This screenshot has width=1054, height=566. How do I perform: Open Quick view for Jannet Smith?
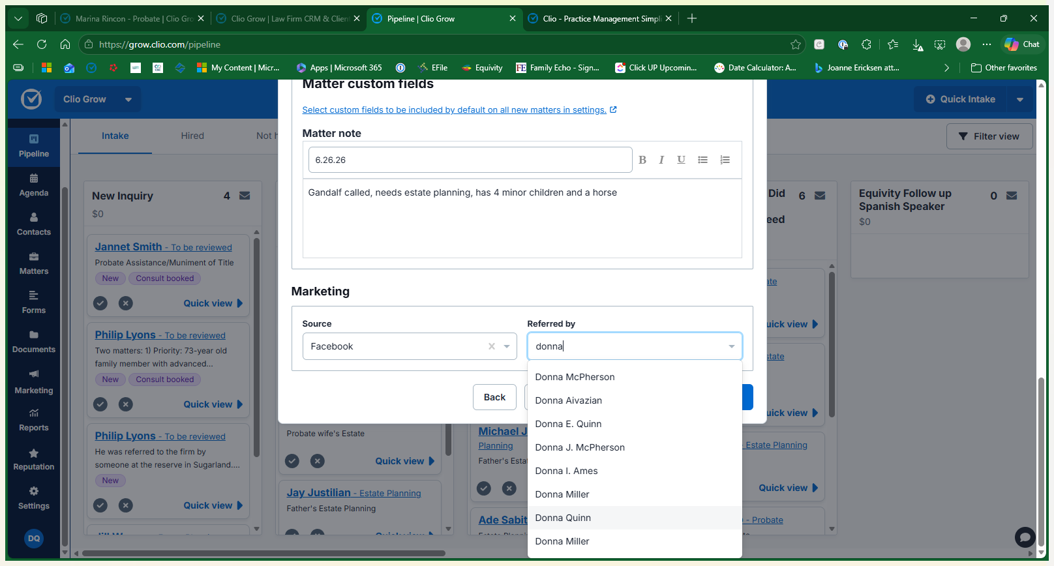click(x=213, y=303)
